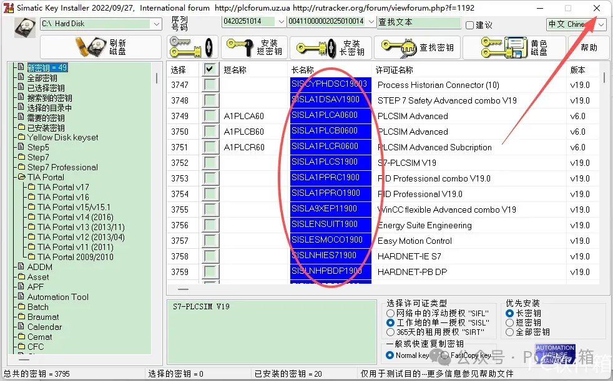613x381 pixels.
Task: Check the box for row 3752
Action: point(210,163)
